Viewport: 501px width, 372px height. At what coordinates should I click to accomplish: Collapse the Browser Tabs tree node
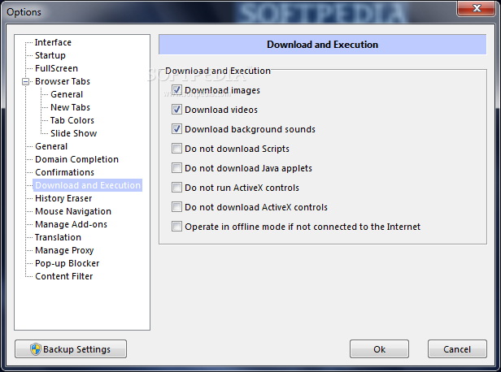click(x=25, y=82)
